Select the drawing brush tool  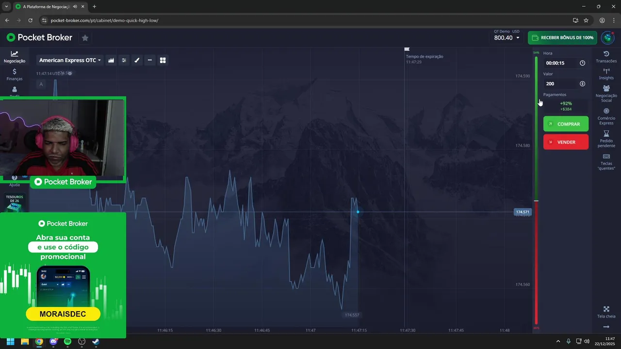point(137,60)
